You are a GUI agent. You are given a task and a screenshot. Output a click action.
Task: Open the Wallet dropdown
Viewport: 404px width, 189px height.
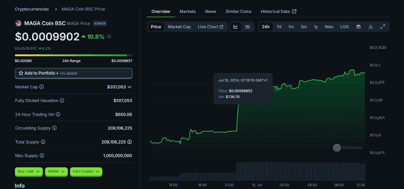click(x=56, y=172)
